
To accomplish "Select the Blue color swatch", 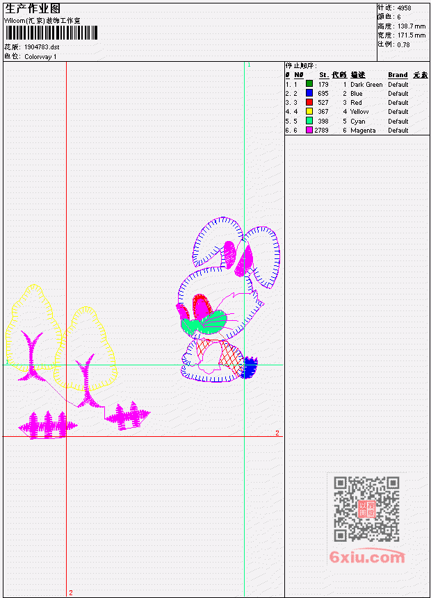I will [309, 93].
